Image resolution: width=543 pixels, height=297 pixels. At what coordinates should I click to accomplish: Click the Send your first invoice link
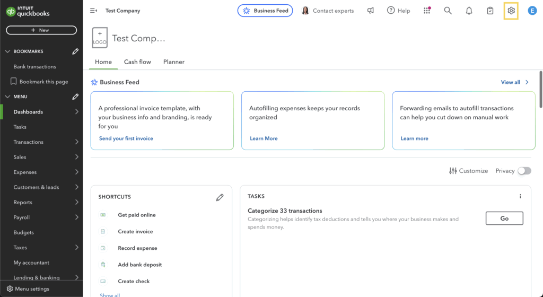click(126, 138)
